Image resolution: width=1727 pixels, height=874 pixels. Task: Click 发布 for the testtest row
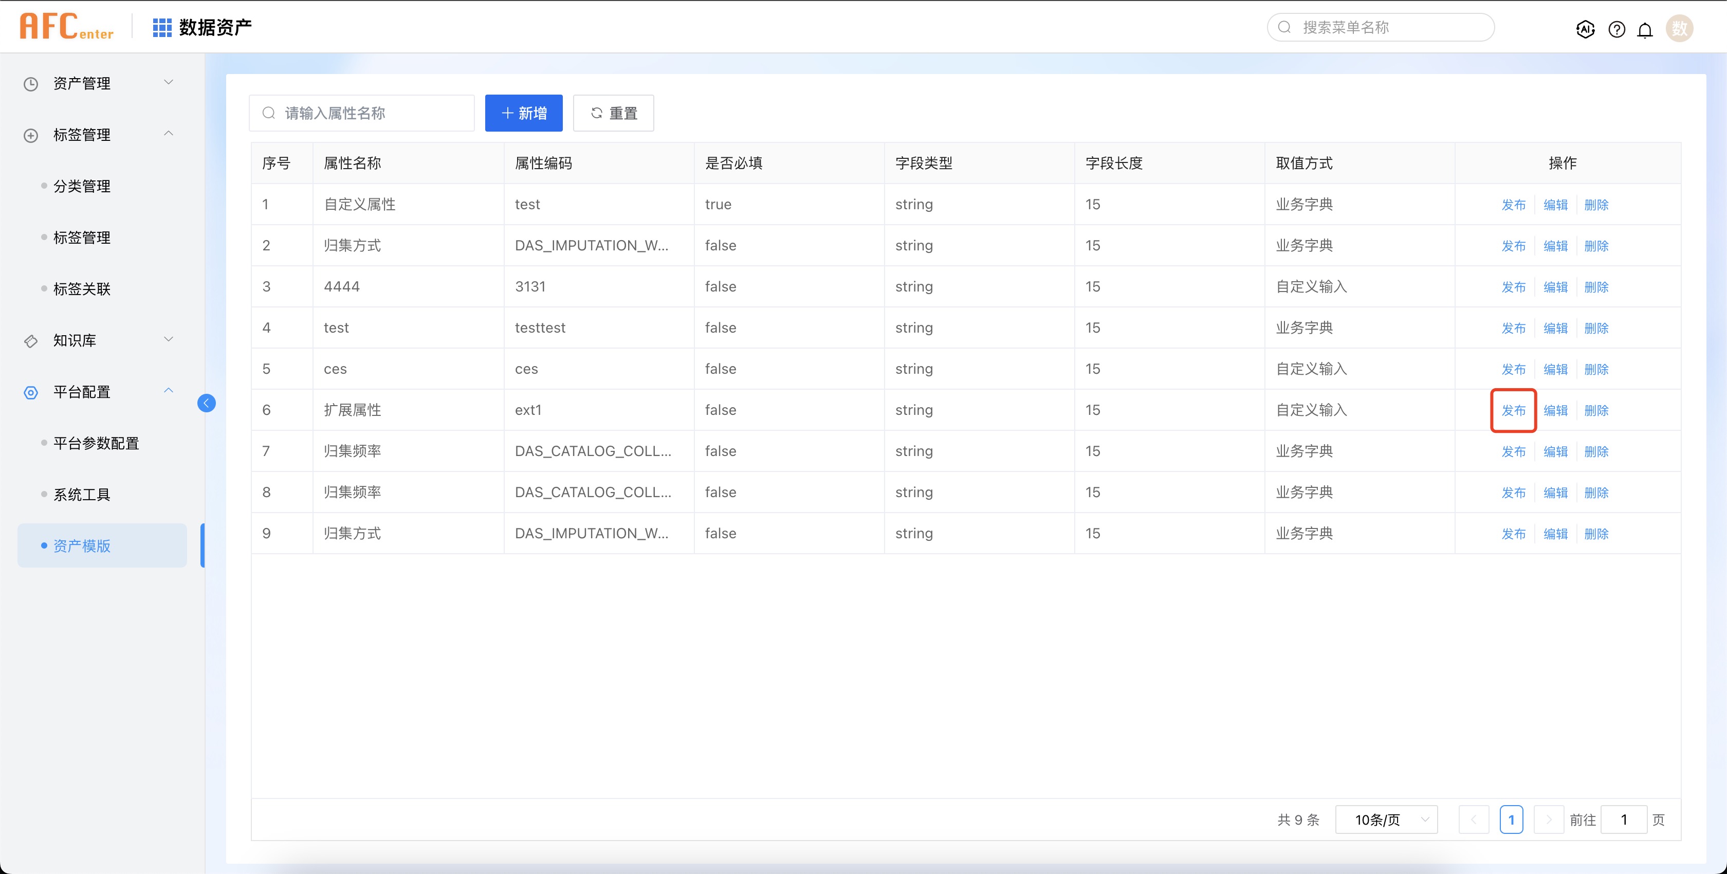pos(1513,328)
